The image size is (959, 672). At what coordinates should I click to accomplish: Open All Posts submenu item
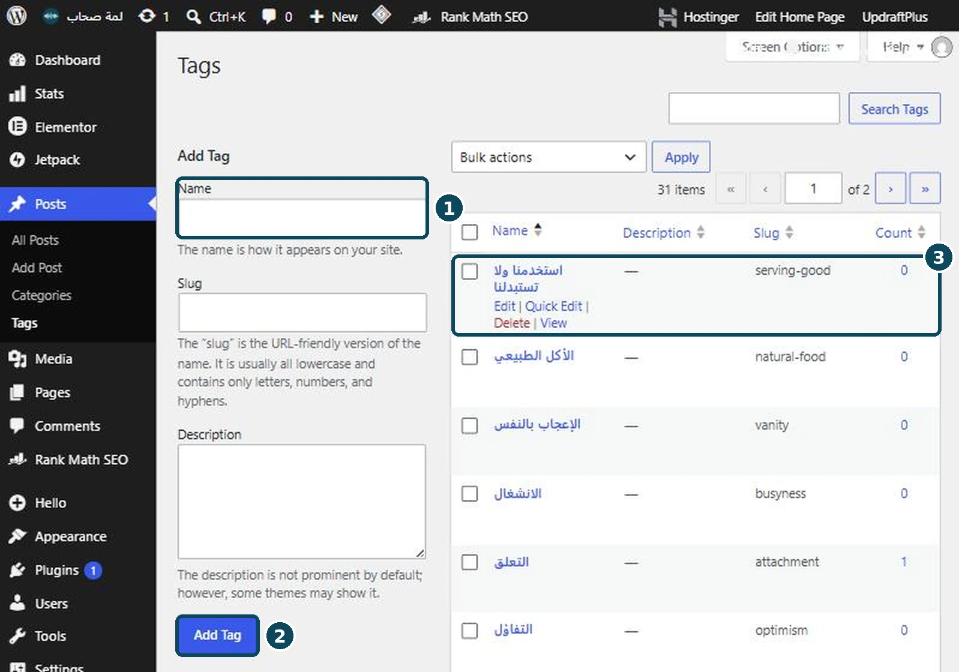[x=35, y=240]
